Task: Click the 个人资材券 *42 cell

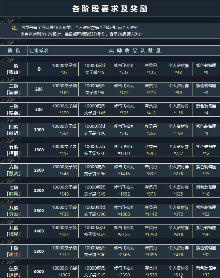Action: tap(179, 69)
